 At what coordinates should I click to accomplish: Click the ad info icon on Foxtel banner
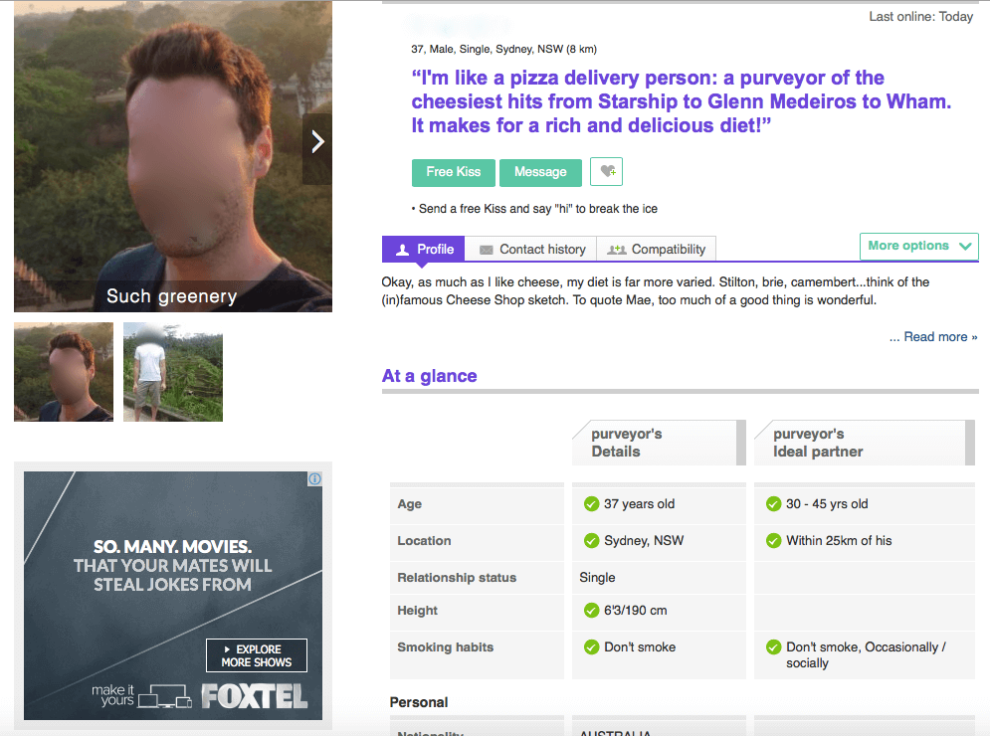(314, 479)
